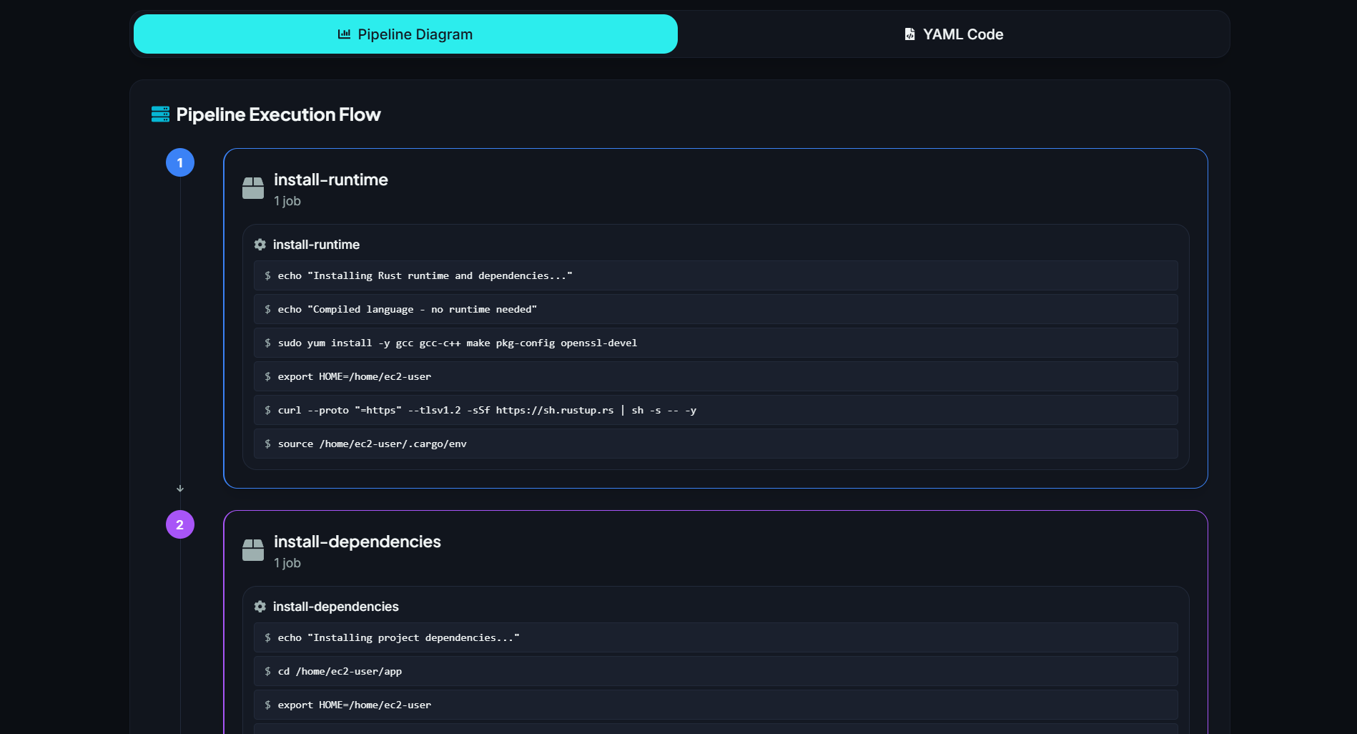Click the server icon beside Pipeline Execution Flow
This screenshot has width=1357, height=734.
coord(160,114)
